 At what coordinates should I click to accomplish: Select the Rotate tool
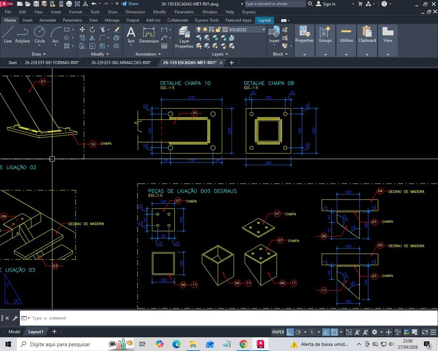click(92, 29)
